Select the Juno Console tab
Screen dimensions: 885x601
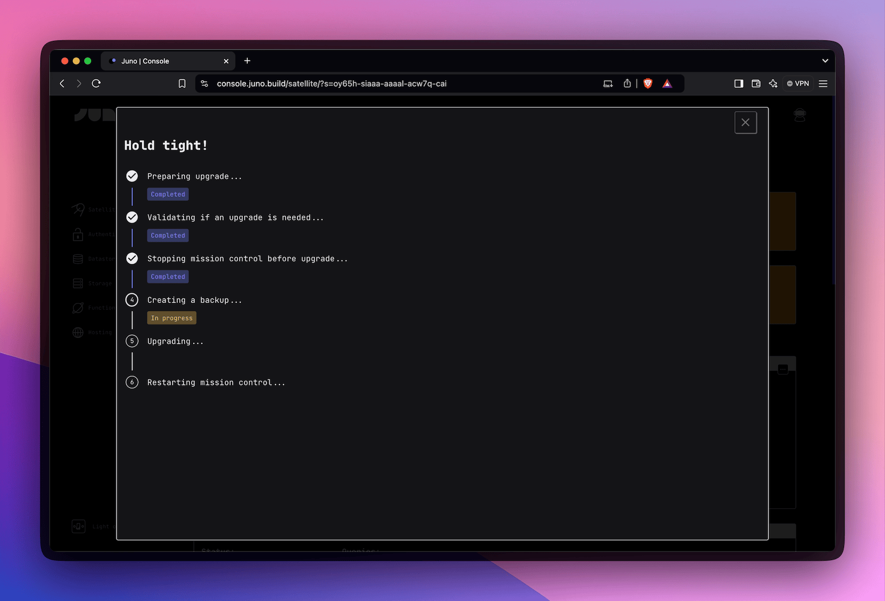point(156,61)
